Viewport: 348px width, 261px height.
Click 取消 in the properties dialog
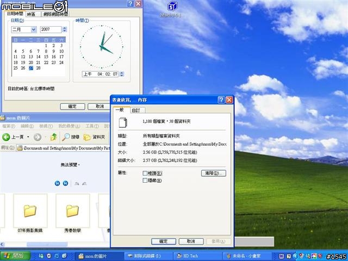click(x=191, y=241)
